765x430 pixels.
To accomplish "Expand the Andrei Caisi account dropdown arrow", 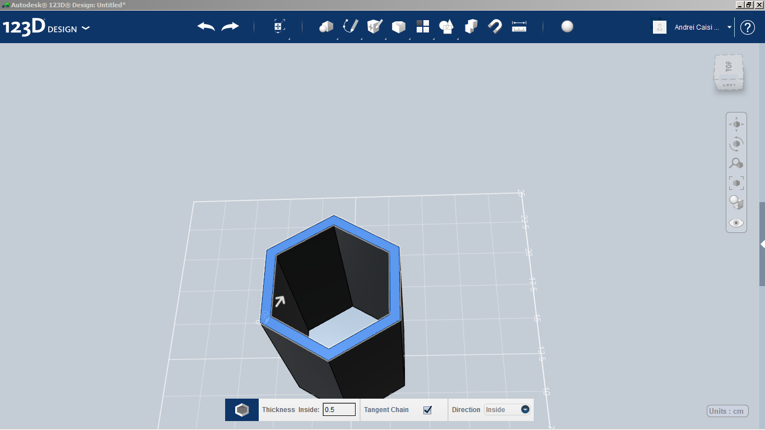I will 729,27.
